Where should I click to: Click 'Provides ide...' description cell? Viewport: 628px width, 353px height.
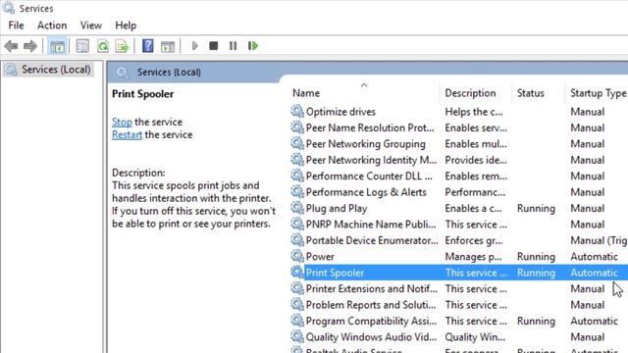[476, 160]
